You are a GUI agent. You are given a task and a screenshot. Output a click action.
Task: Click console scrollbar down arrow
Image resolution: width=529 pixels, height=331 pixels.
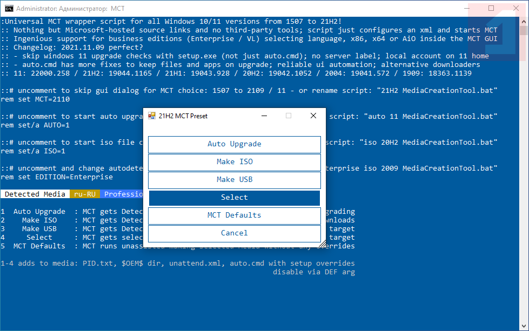pos(524,326)
